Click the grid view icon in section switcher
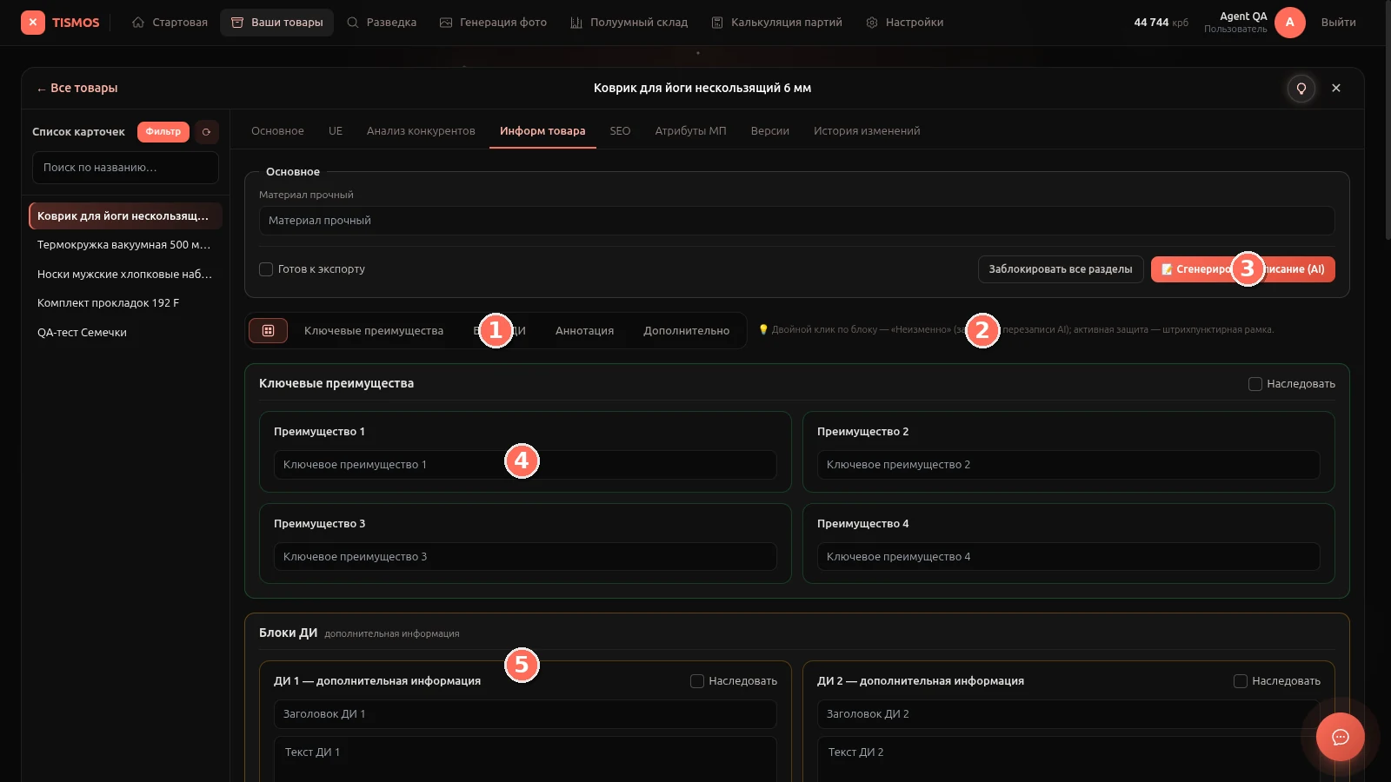This screenshot has width=1391, height=782. pos(268,330)
